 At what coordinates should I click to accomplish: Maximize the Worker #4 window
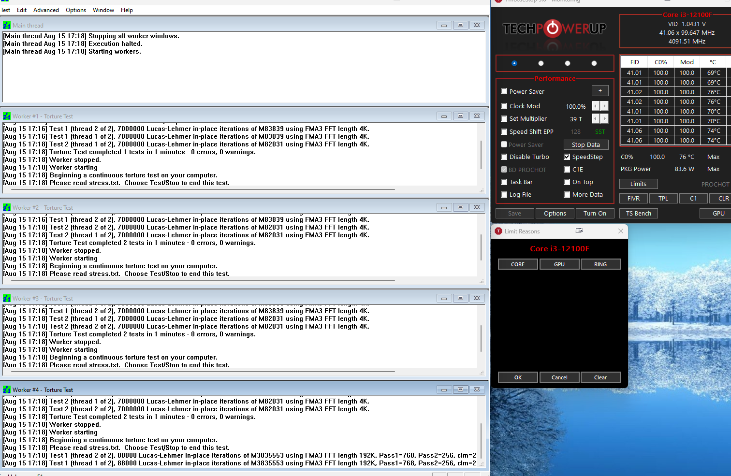click(x=460, y=389)
